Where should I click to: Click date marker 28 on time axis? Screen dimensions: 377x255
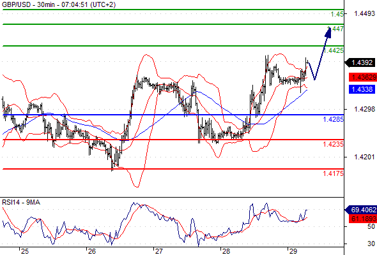tap(226, 251)
